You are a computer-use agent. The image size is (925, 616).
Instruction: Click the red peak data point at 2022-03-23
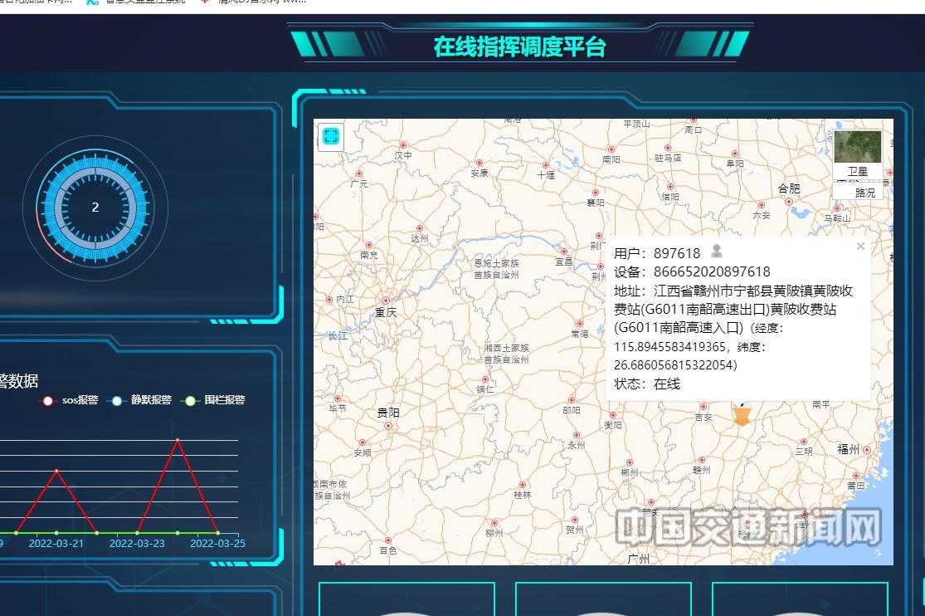pyautogui.click(x=178, y=441)
